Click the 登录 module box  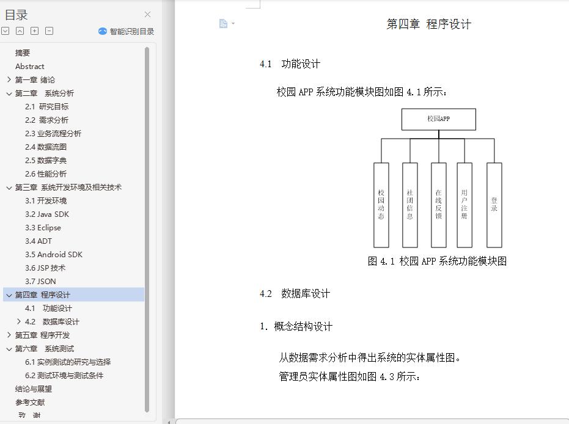point(494,205)
